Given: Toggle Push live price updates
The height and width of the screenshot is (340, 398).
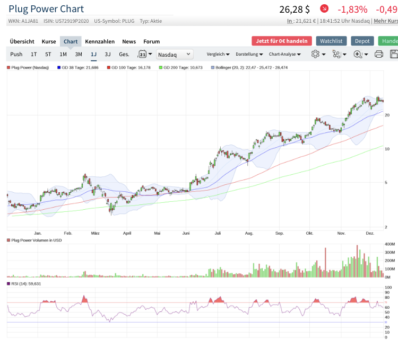Looking at the screenshot, I should (16, 54).
